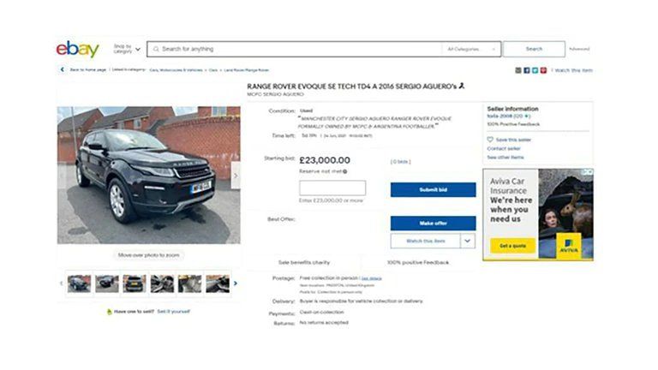Screen dimensions: 658x370
Task: Open All Categories dropdown in search bar
Action: click(x=471, y=49)
